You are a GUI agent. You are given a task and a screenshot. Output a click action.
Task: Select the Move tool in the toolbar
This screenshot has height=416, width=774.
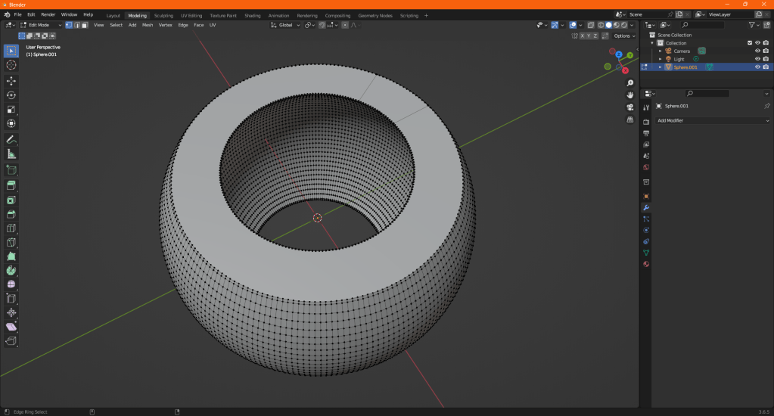tap(11, 80)
